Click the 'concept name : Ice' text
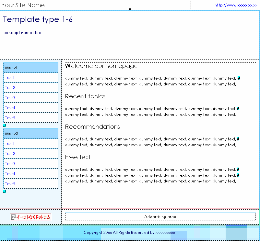This screenshot has height=241, width=260. pyautogui.click(x=22, y=33)
